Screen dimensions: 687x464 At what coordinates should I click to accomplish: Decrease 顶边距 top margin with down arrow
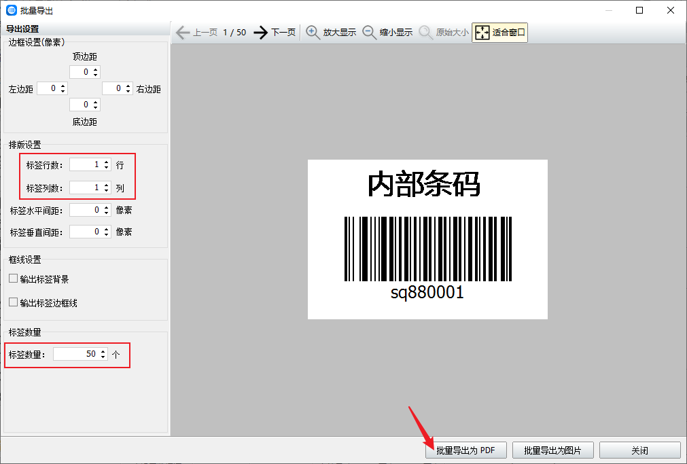pyautogui.click(x=96, y=75)
